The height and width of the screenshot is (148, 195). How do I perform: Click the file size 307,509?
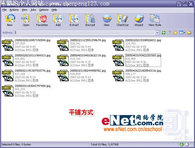tap(20, 43)
